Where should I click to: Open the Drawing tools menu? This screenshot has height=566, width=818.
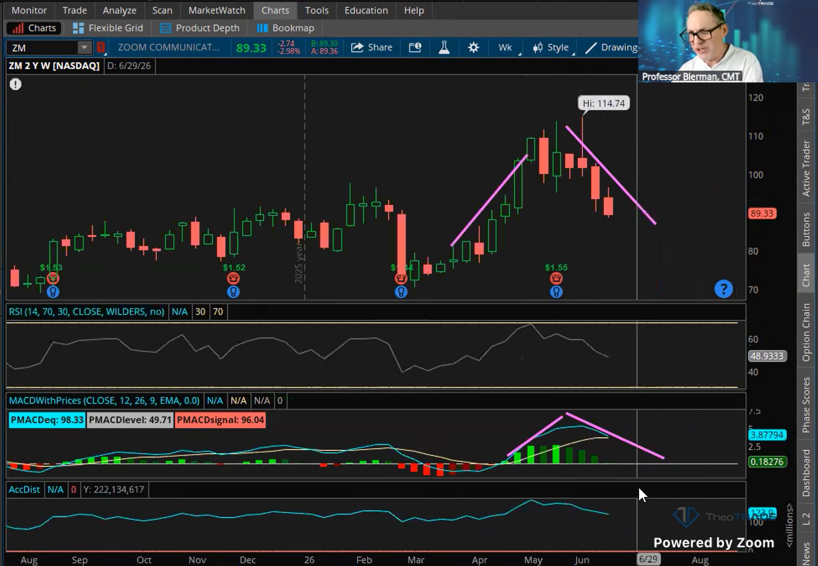[611, 47]
